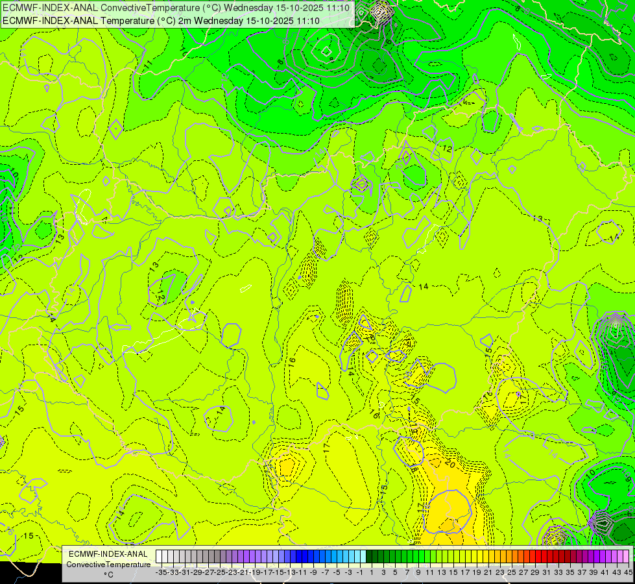Click the orange 25 legend swatch
This screenshot has height=584, width=635.
[x=509, y=556]
